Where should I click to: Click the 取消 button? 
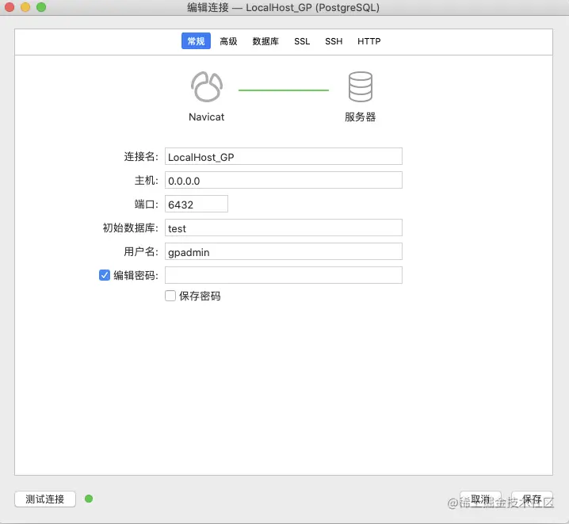[480, 499]
